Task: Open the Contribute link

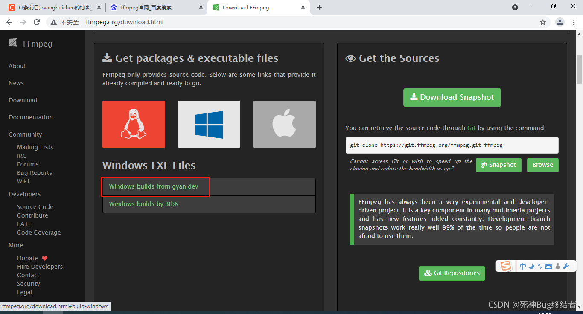Action: (32, 215)
